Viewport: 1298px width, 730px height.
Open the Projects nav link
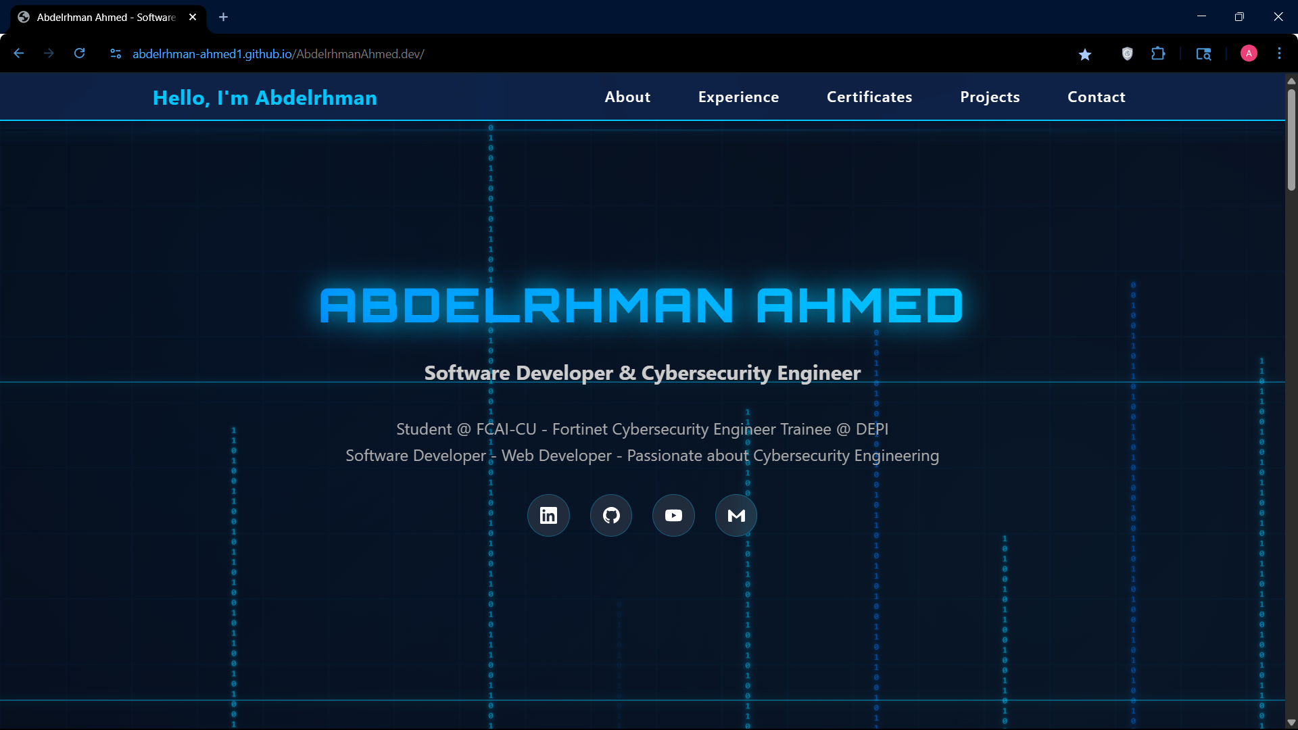click(990, 97)
